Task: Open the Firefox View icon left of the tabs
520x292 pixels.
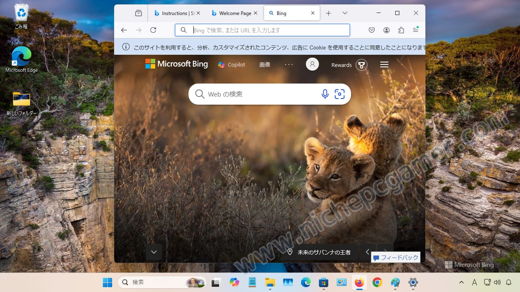Action: click(139, 13)
